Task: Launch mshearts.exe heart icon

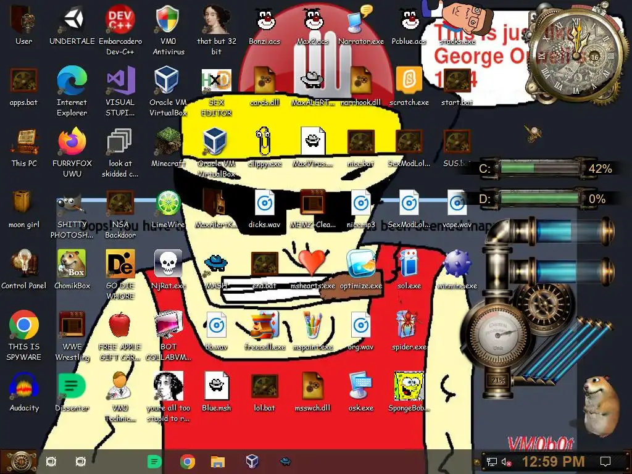Action: (312, 264)
